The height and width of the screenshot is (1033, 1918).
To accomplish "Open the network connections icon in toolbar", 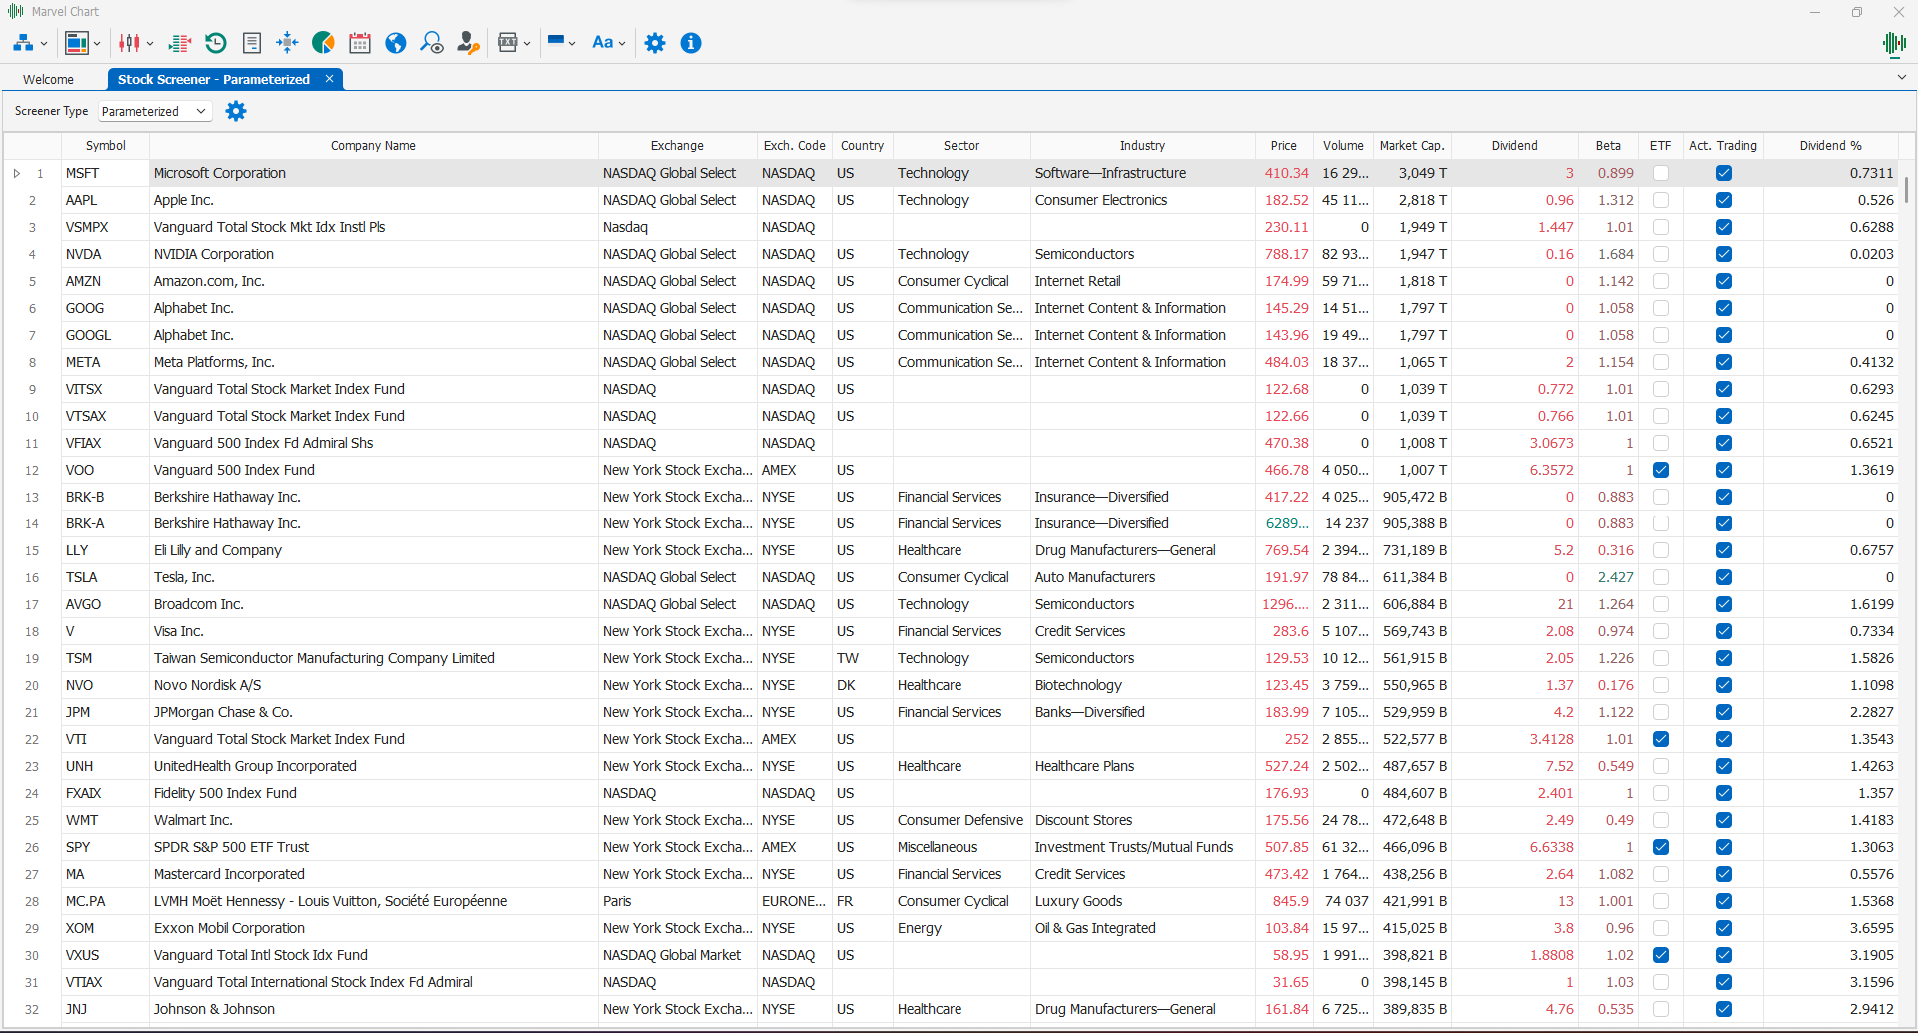I will (23, 43).
